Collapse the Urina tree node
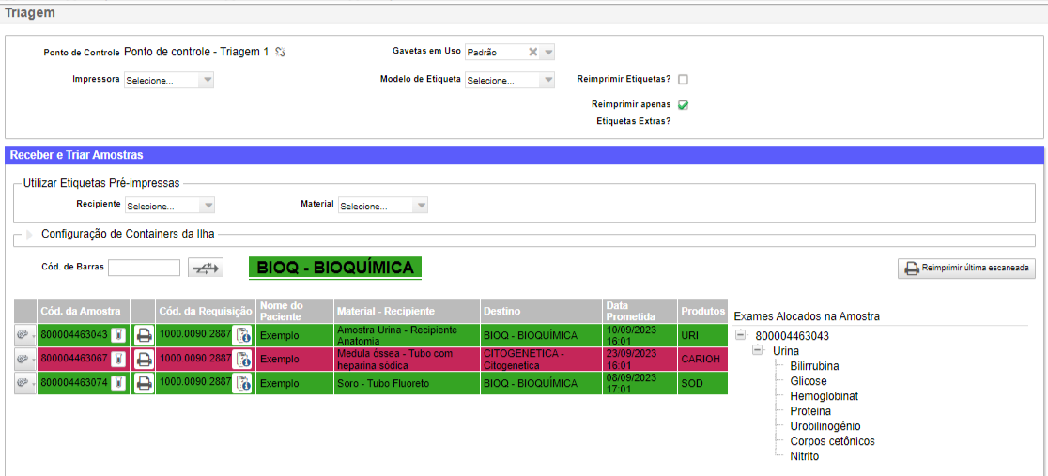 click(x=758, y=351)
